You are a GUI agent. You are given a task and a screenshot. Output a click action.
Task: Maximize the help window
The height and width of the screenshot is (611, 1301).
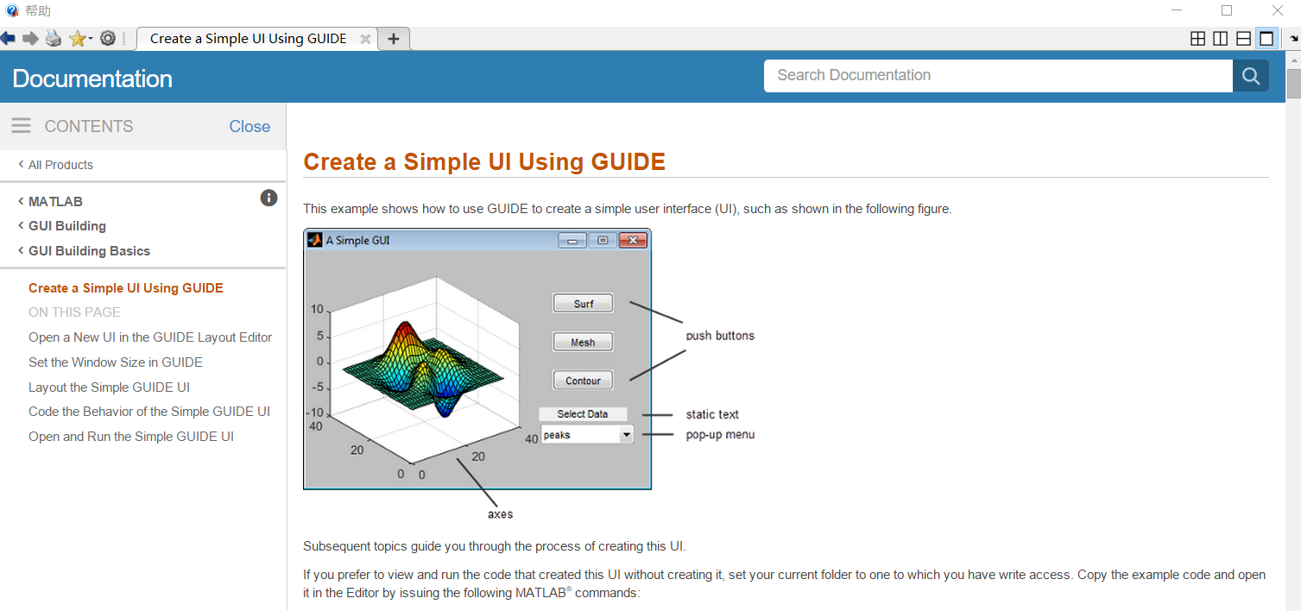[1227, 10]
